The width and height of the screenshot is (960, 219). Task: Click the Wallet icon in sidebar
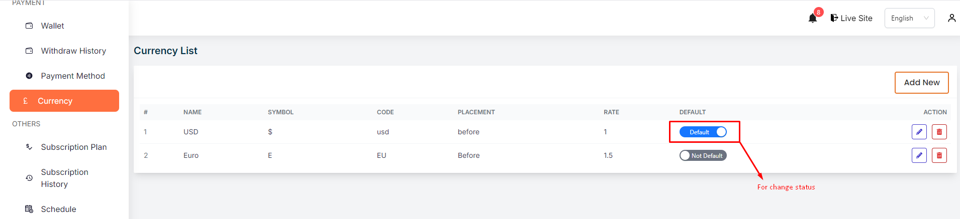29,26
